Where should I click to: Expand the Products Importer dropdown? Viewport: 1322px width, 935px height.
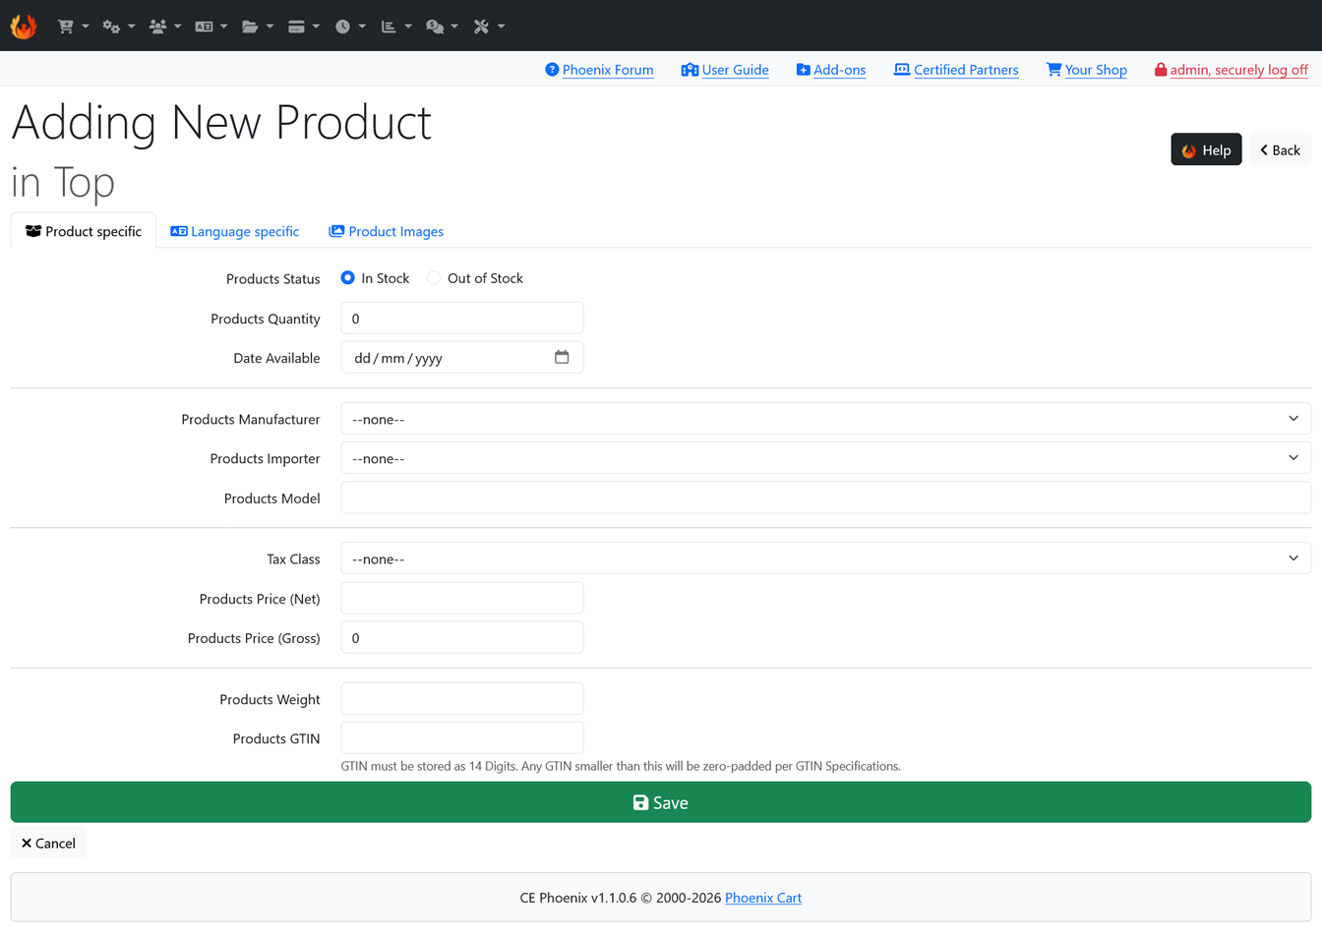pos(826,458)
